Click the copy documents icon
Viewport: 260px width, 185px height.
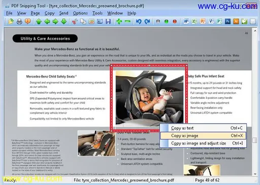(83, 21)
